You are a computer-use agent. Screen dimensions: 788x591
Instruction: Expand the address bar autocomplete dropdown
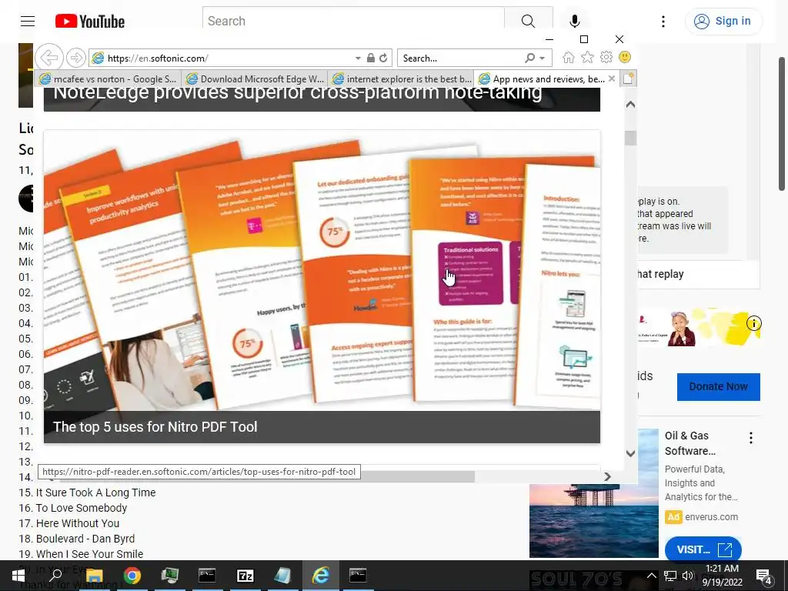click(x=358, y=58)
